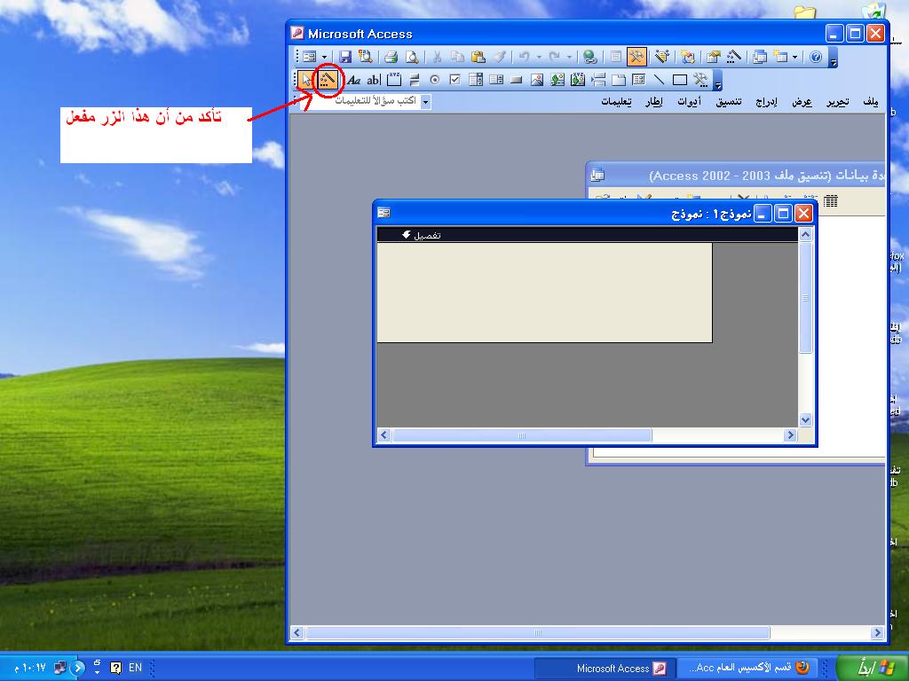Click the AutoFormat icon
The image size is (909, 681).
[662, 57]
